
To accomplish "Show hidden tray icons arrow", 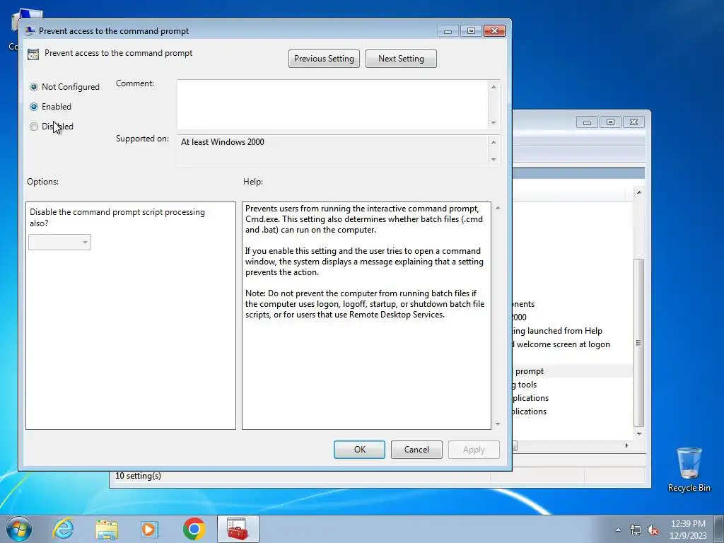I will (618, 530).
